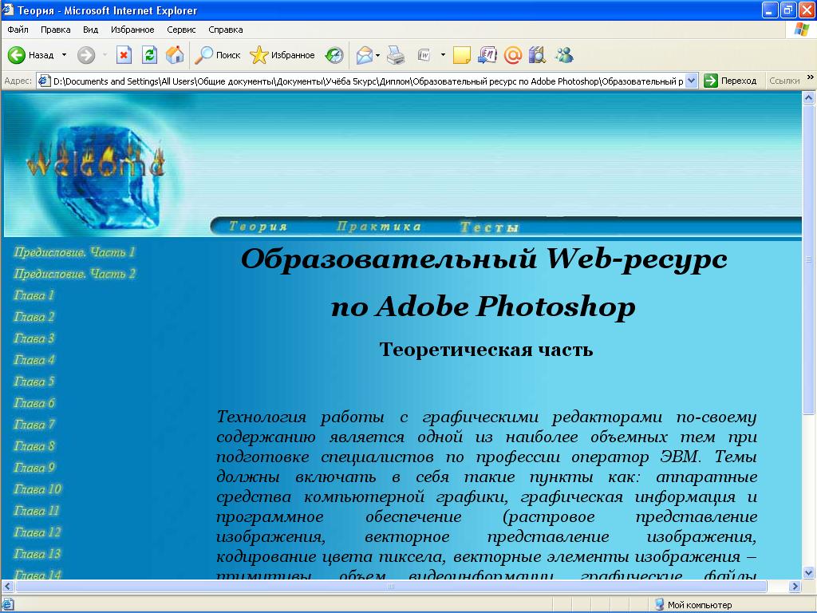This screenshot has height=613, width=817.
Task: Open the link Предисловие. Часть 2
Action: click(74, 274)
